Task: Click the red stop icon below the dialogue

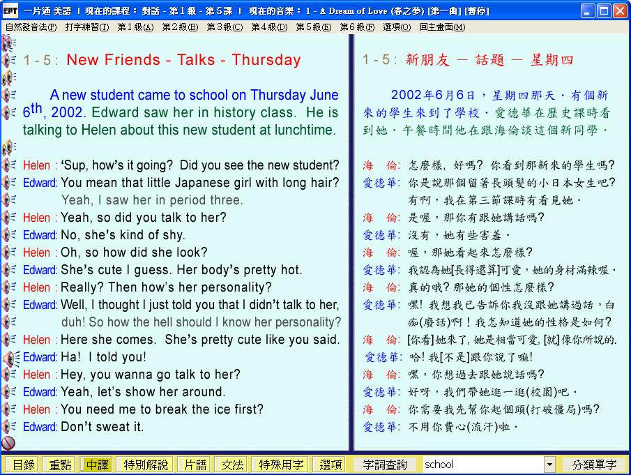Action: click(8, 443)
